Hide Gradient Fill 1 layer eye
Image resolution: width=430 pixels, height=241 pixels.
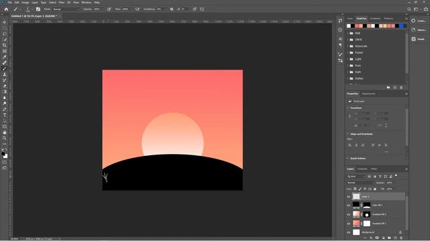[349, 224]
